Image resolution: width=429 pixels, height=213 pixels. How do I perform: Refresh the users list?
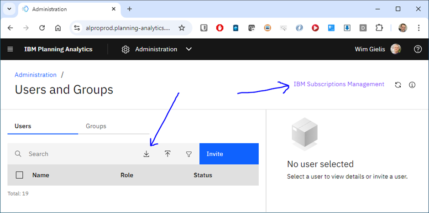pyautogui.click(x=398, y=85)
